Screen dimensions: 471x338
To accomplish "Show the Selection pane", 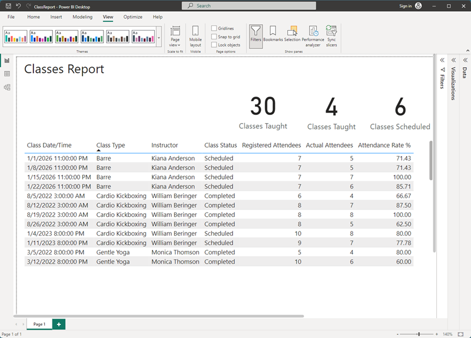I will pyautogui.click(x=292, y=34).
